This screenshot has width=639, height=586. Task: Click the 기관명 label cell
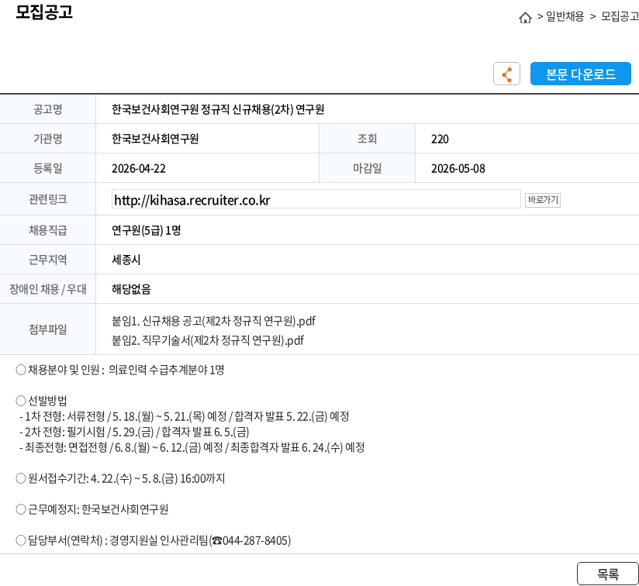coord(47,139)
